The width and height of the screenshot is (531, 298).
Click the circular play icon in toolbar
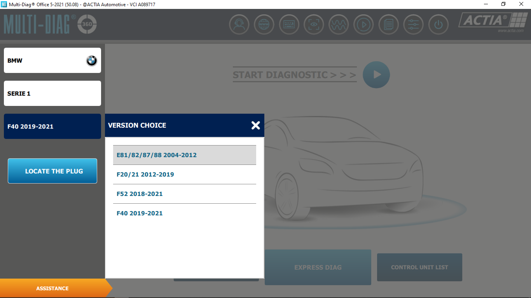[x=363, y=25]
